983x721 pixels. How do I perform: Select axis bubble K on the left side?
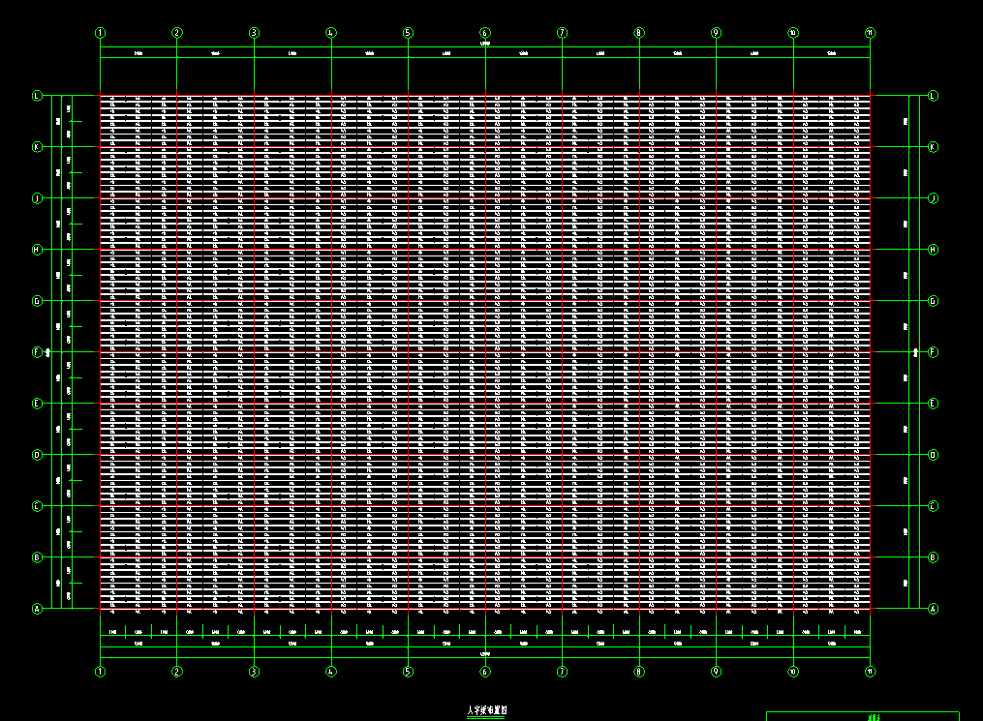tap(37, 147)
